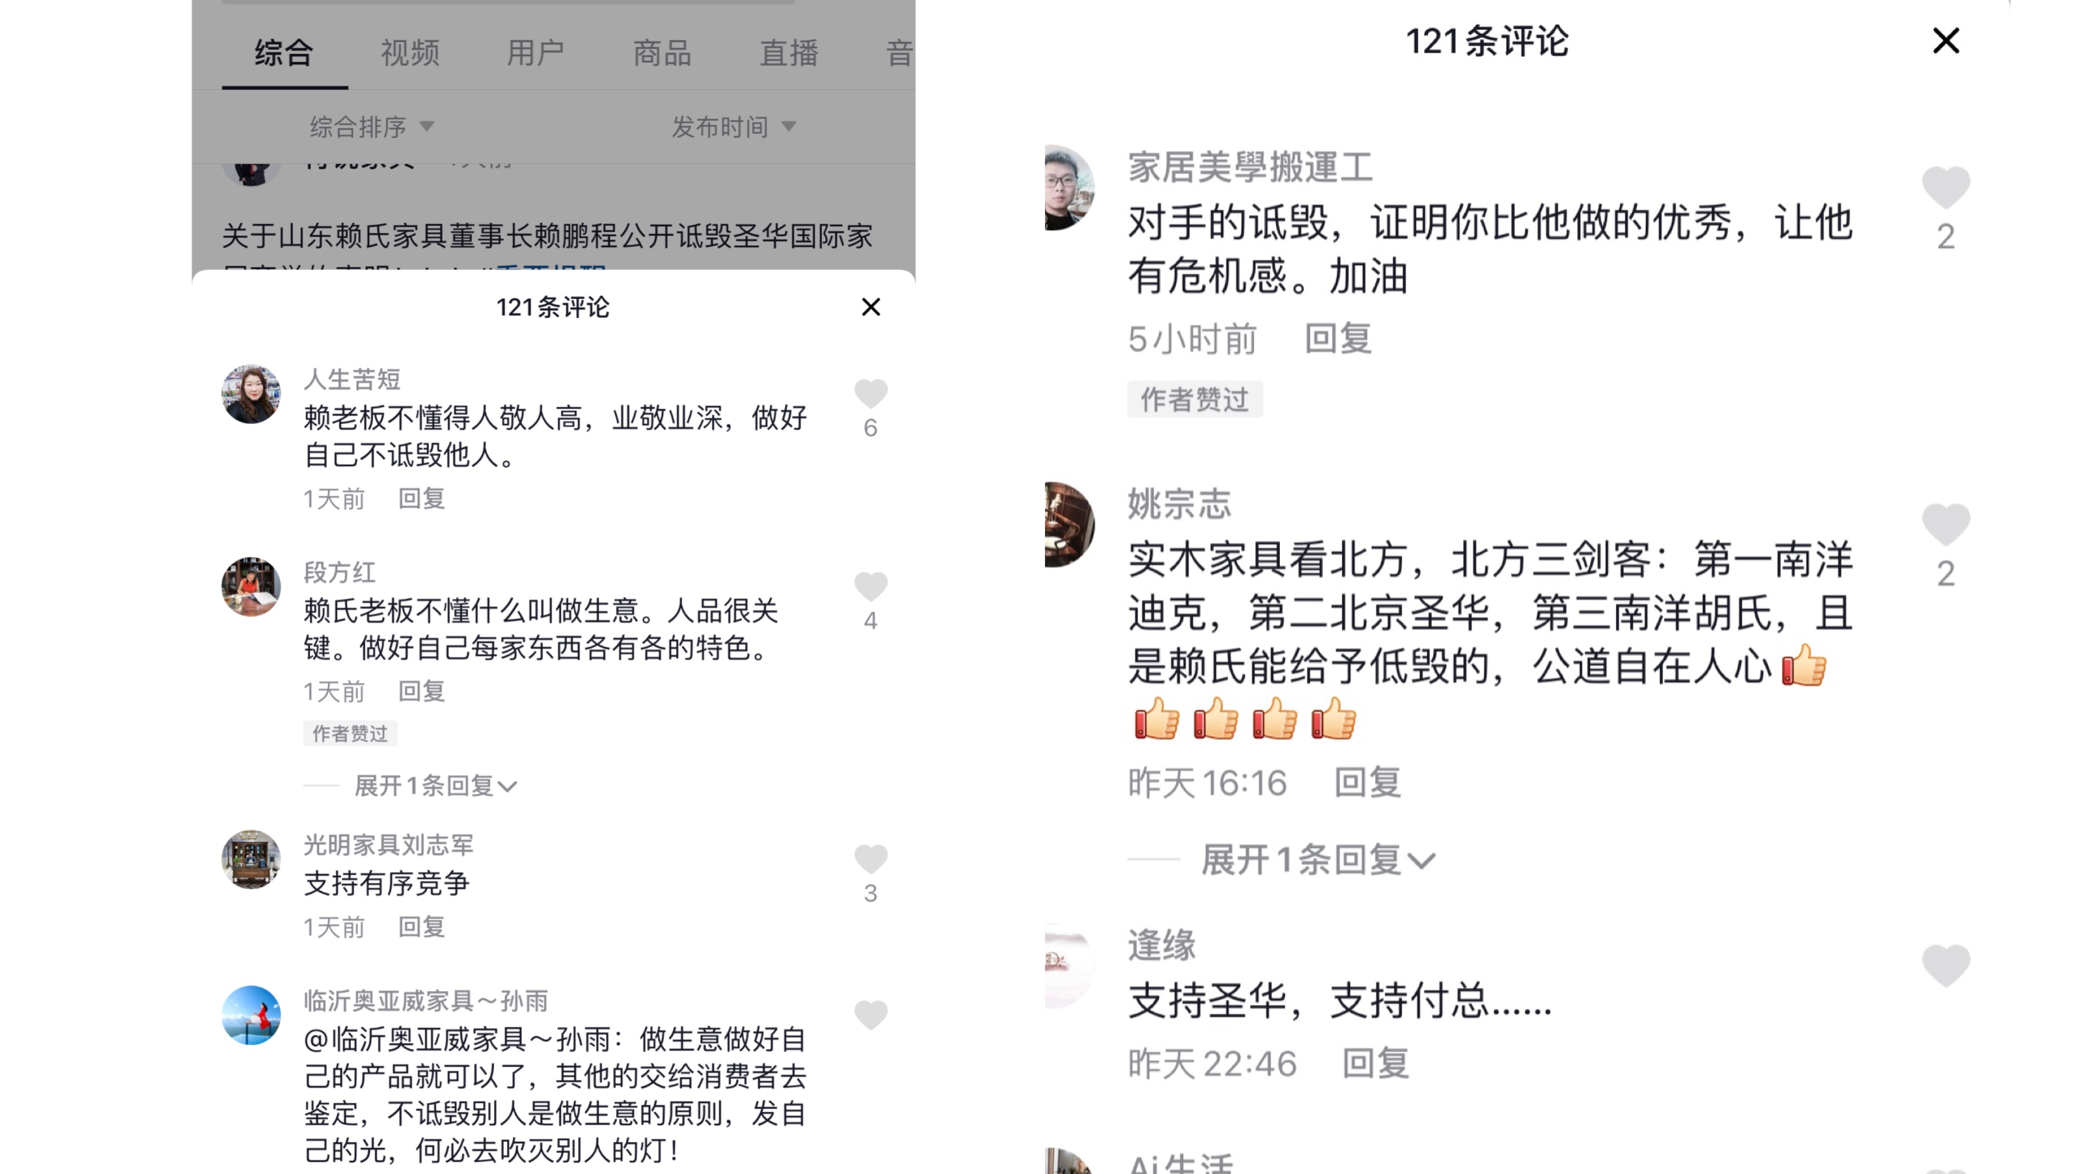Close the left 121条评论 panel
This screenshot has width=2090, height=1174.
870,307
